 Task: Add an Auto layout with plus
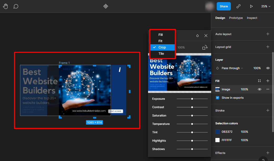(268, 34)
